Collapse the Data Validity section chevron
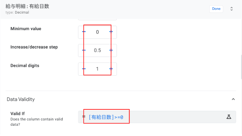 coord(233,99)
